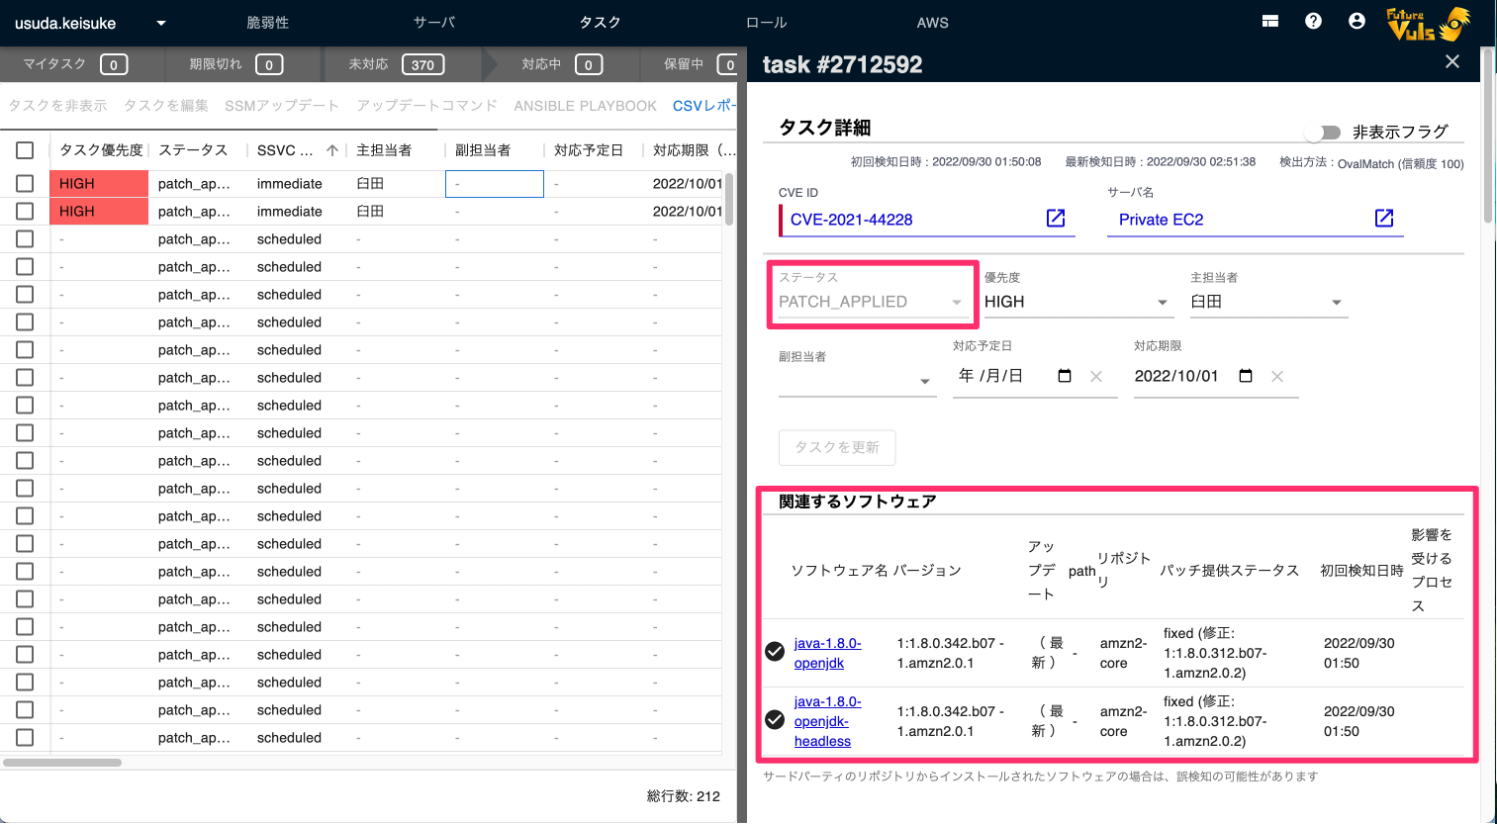This screenshot has height=824, width=1497.
Task: Open CVE-2021-44228 via its external link icon
Action: click(x=1056, y=218)
